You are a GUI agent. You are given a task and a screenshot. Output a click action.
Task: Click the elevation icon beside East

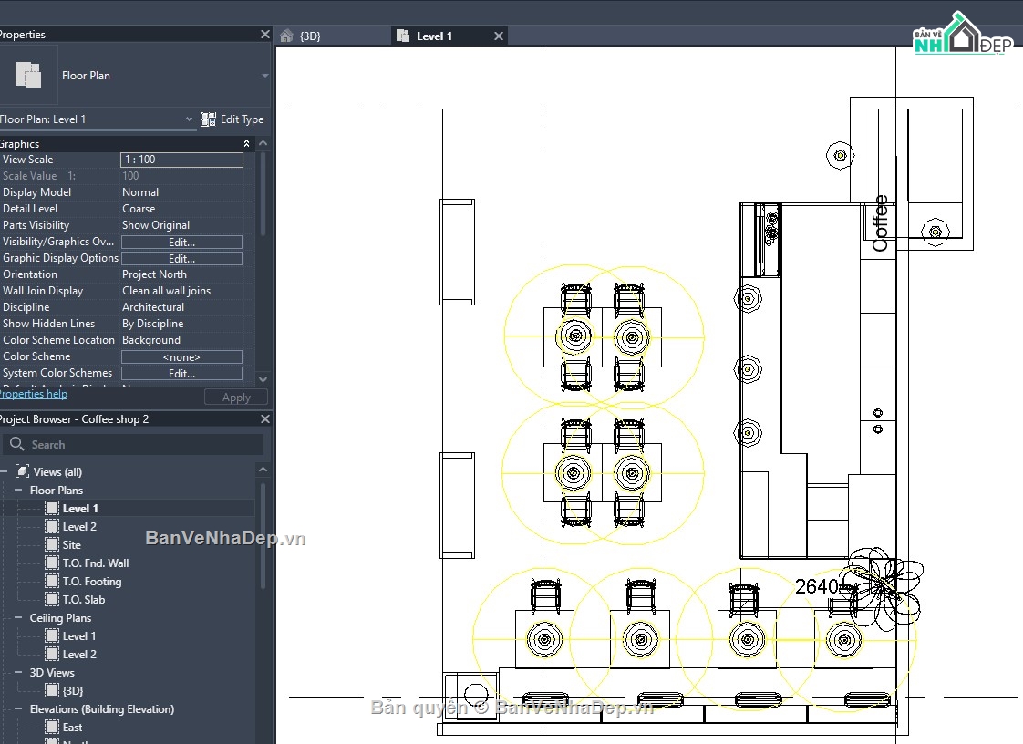pos(50,727)
